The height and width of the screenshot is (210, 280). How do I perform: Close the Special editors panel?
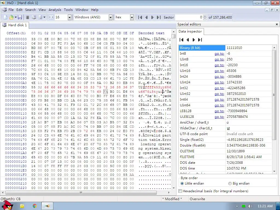pos(277,24)
